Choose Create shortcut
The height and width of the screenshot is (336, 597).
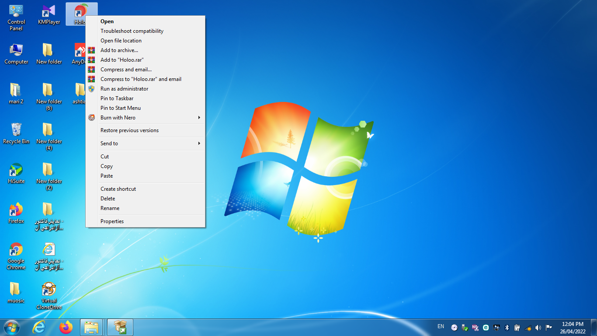coord(146,189)
